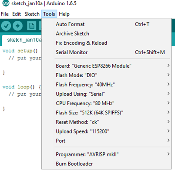
Task: Select Fix Encoding & Reload
Action: point(106,43)
